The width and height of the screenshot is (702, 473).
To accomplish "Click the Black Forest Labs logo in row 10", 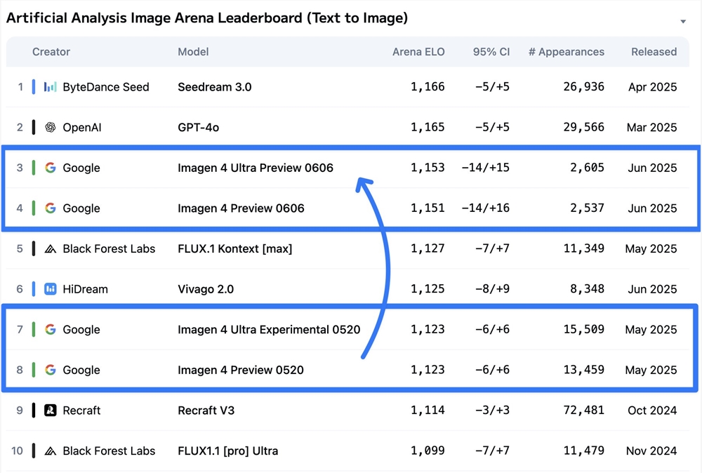I will (x=50, y=451).
